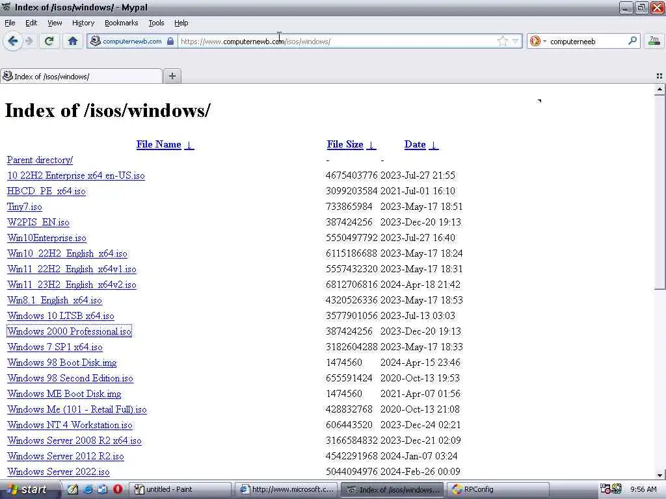Click the arrow next to Date
This screenshot has width=666, height=499.
point(433,145)
